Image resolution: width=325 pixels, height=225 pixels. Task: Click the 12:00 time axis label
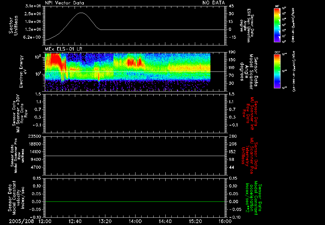pyautogui.click(x=45, y=221)
